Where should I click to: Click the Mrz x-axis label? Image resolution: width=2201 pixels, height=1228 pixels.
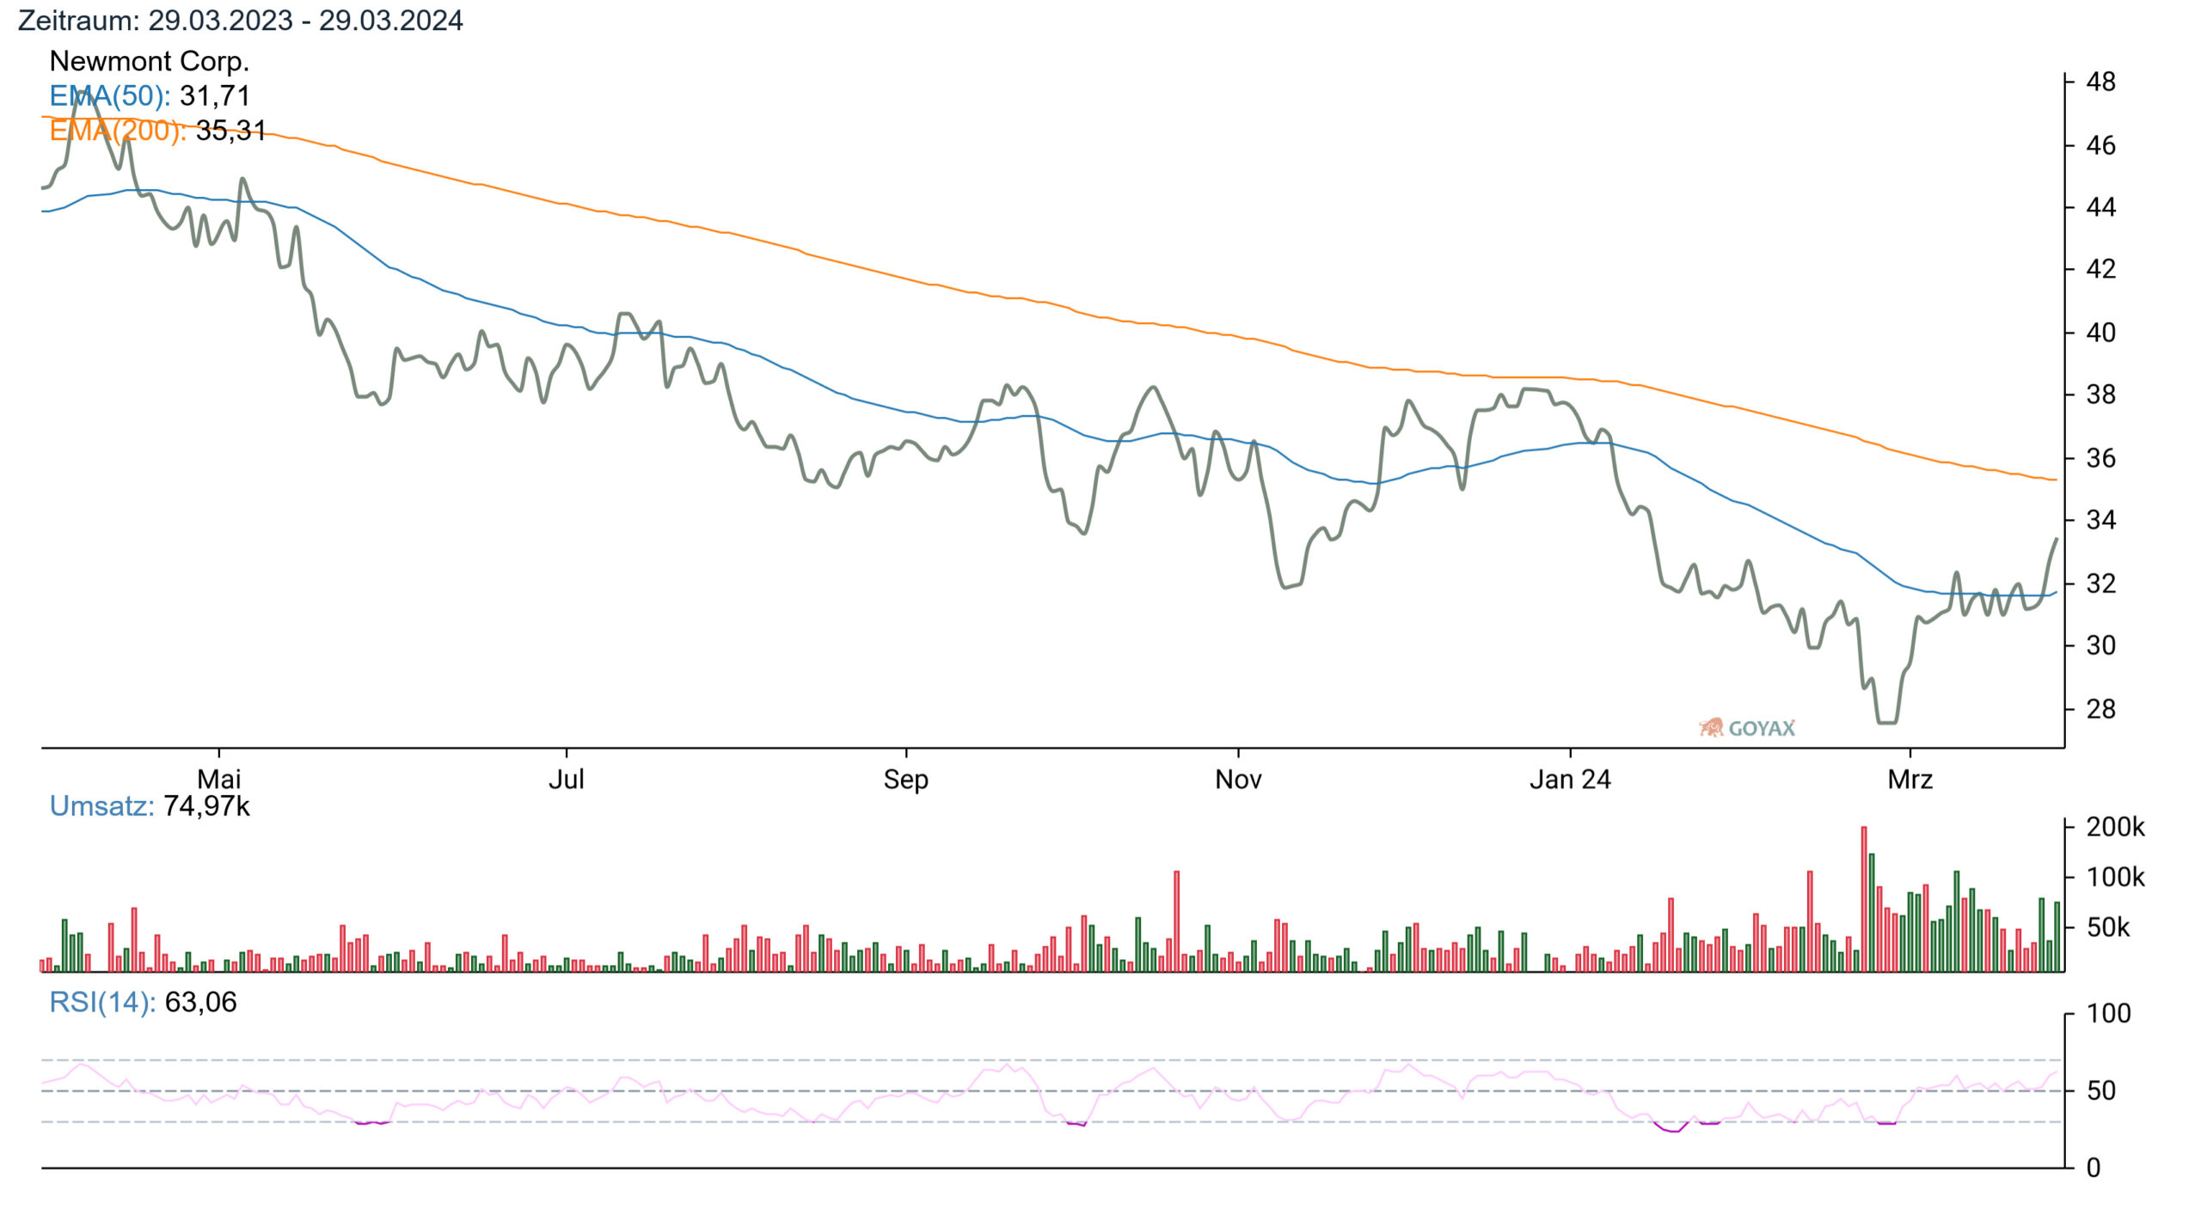click(x=1910, y=779)
